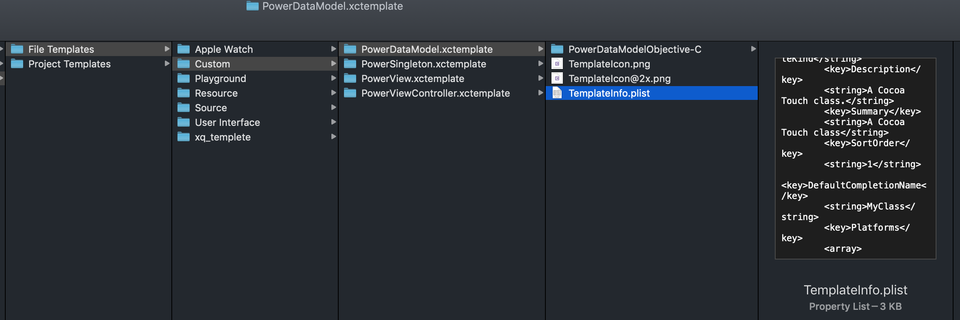Select the Playground row

coord(255,78)
